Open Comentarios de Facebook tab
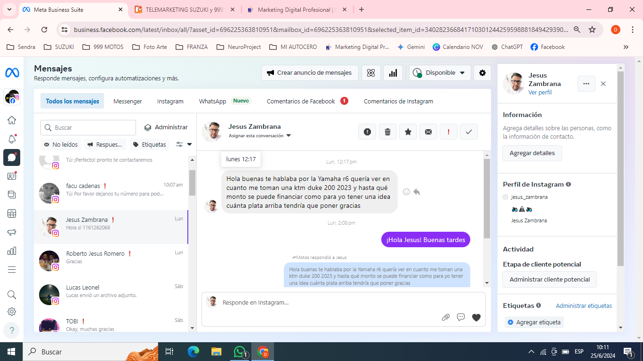Viewport: 643px width, 361px height. point(301,101)
